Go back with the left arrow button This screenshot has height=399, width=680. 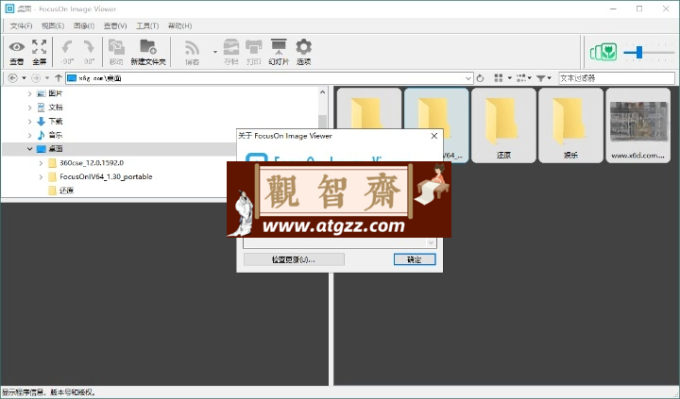pos(13,78)
